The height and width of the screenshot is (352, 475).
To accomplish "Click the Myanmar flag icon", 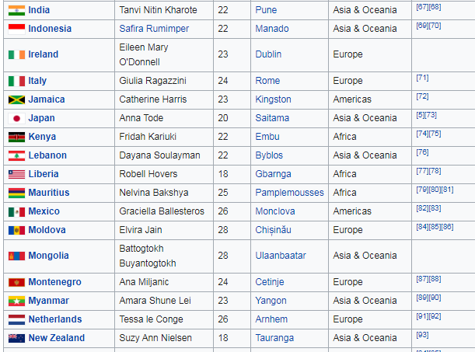I will coord(16,301).
